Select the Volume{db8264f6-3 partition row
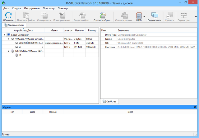 click(50, 43)
